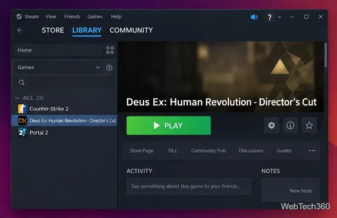Click the Deus Ex game title heading
The width and height of the screenshot is (337, 218).
click(x=222, y=102)
